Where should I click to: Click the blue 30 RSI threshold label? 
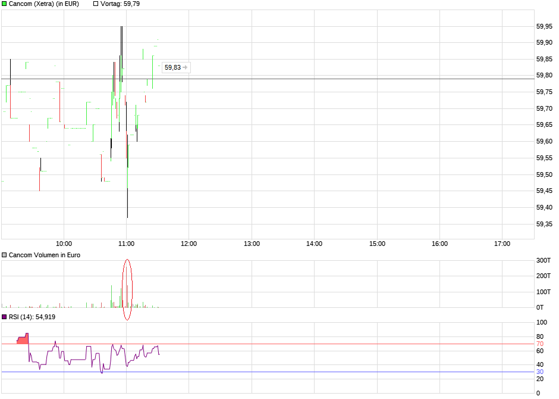click(540, 372)
